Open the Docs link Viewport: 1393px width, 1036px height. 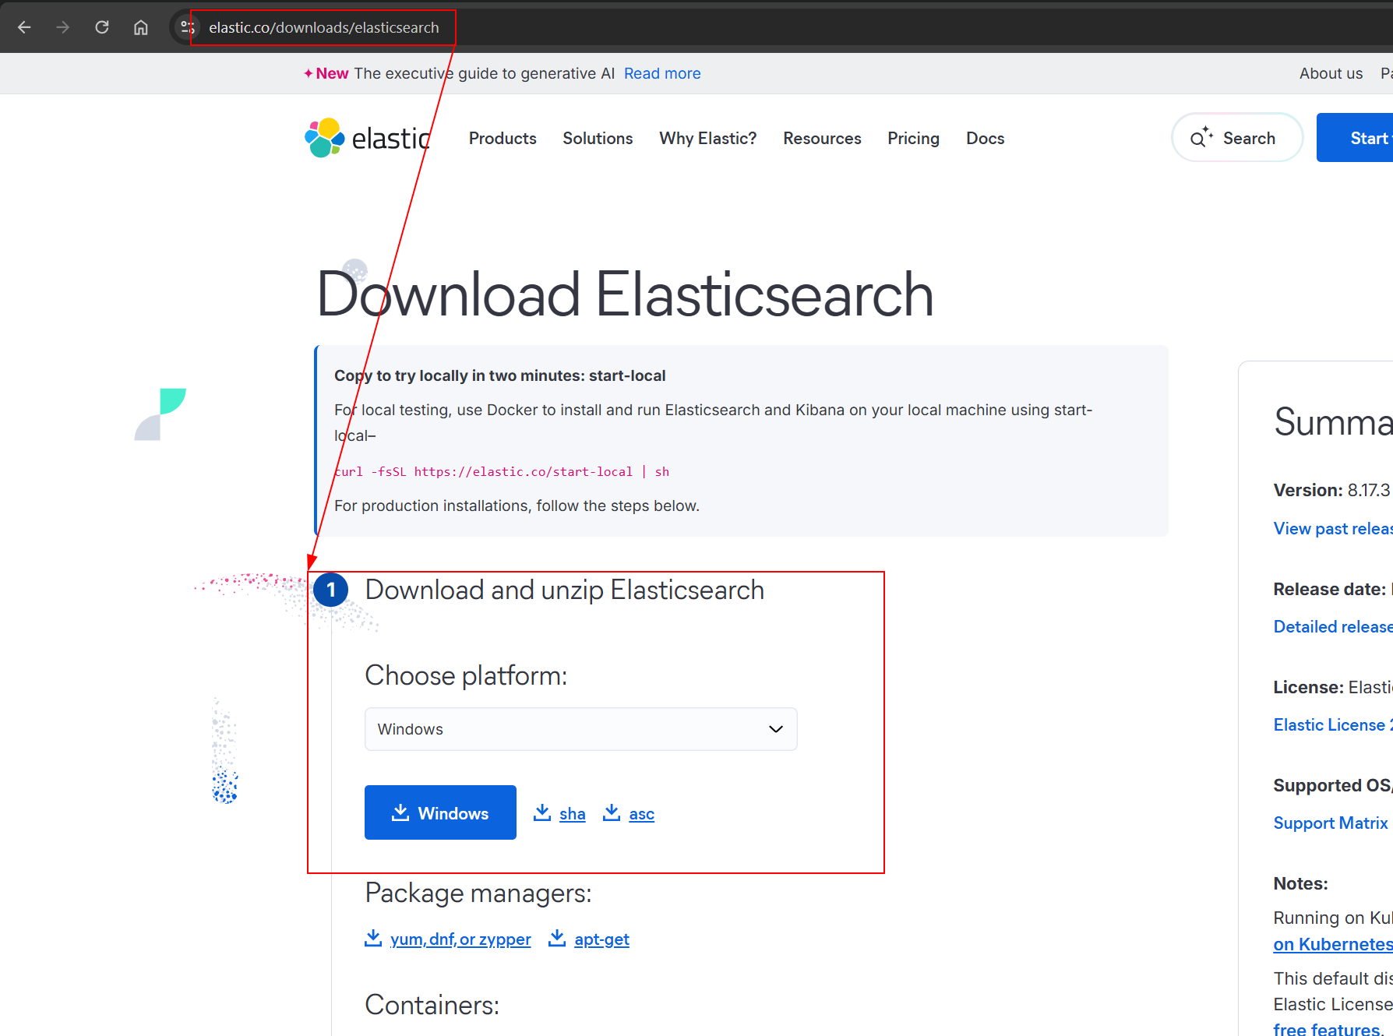coord(985,138)
